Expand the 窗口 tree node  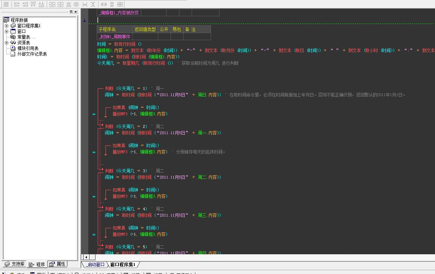click(6, 31)
